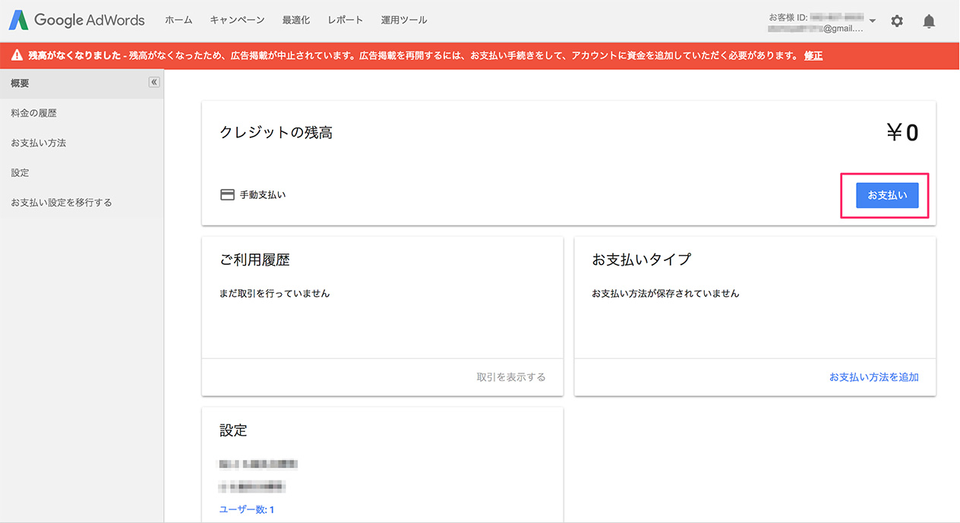Click the お支払いタイプ card heading
960x523 pixels.
pyautogui.click(x=642, y=260)
